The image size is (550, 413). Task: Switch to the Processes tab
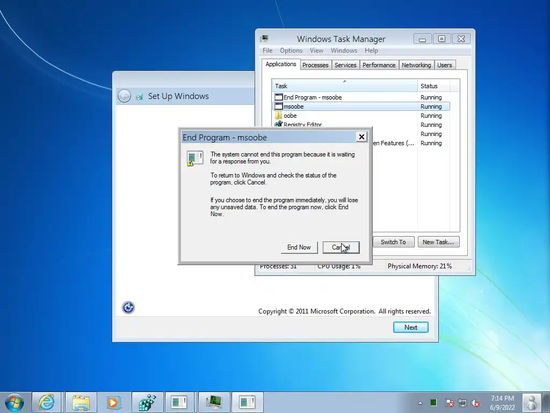tap(315, 65)
